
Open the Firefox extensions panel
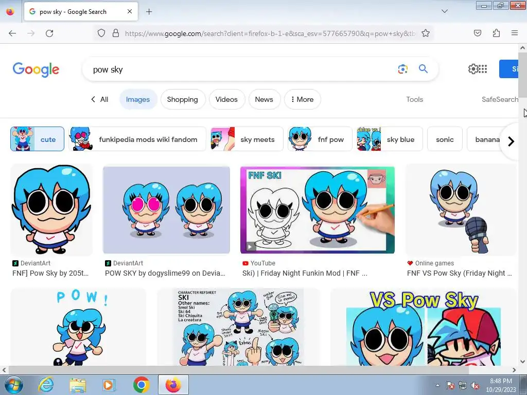coord(496,33)
